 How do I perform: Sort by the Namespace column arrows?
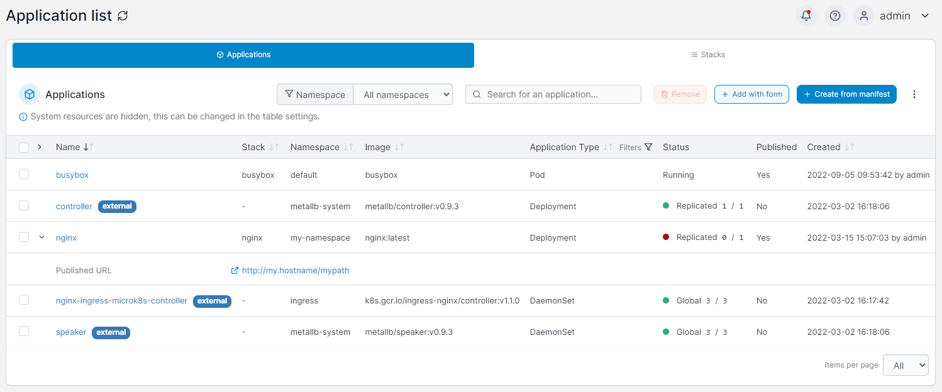coord(349,147)
